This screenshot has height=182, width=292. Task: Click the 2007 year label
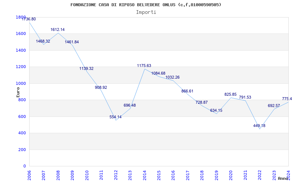[44, 175]
